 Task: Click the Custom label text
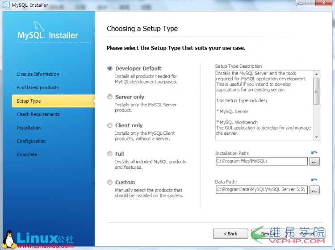[x=125, y=182]
